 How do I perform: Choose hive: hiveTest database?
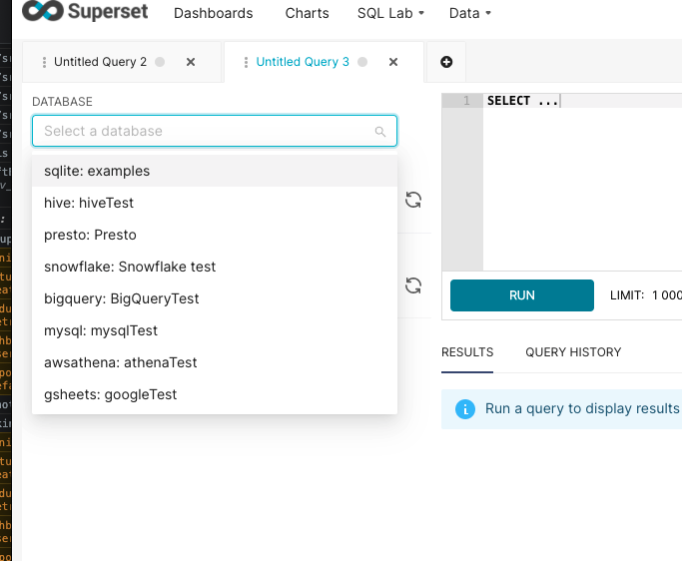(x=215, y=203)
